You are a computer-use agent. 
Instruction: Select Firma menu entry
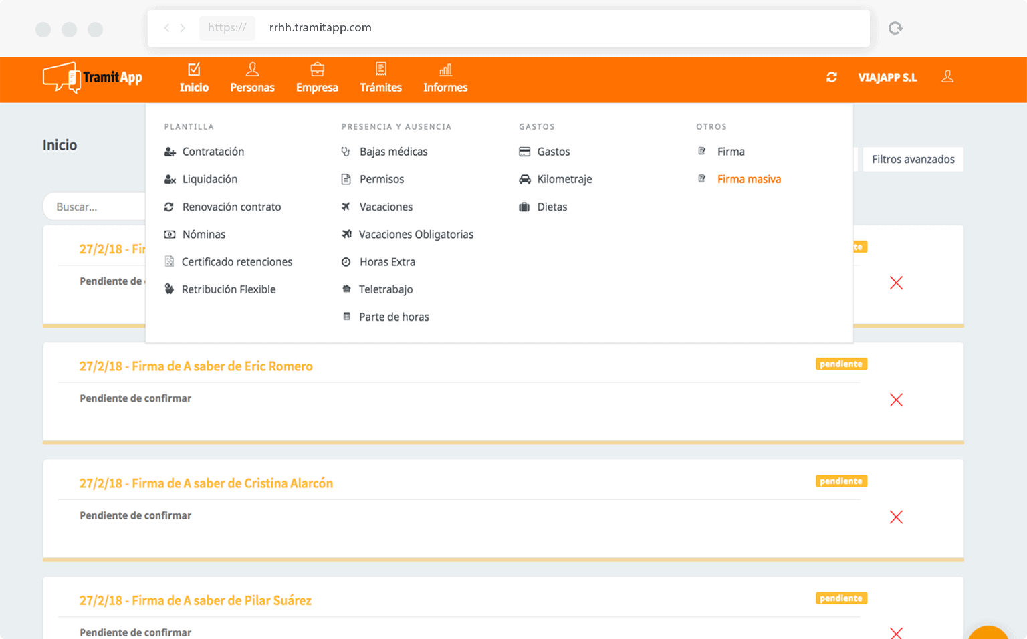pyautogui.click(x=731, y=152)
